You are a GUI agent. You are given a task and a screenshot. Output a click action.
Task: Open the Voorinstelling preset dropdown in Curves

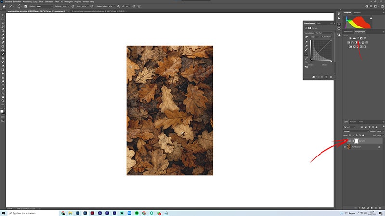(x=323, y=33)
